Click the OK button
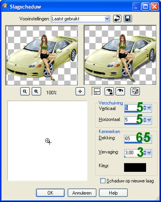 50,193
